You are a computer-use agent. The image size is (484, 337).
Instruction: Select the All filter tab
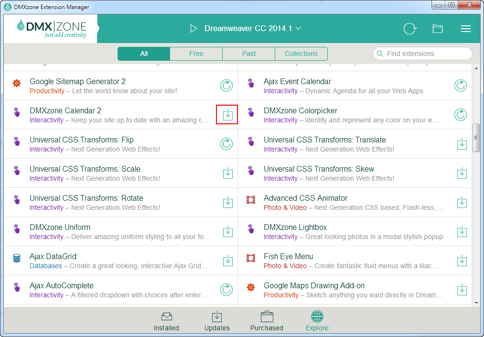click(144, 54)
